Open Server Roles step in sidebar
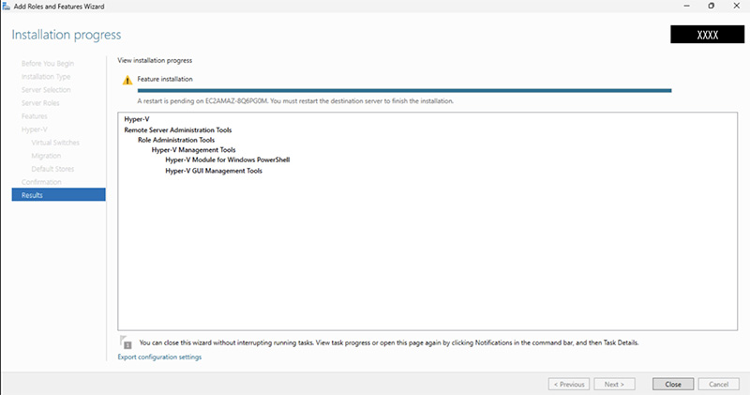This screenshot has height=395, width=750. (x=40, y=102)
